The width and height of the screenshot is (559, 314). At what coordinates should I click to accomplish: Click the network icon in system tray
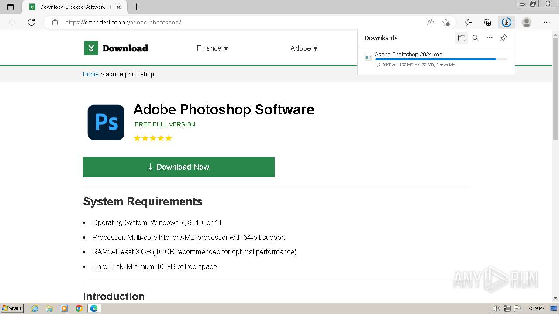[x=507, y=308]
